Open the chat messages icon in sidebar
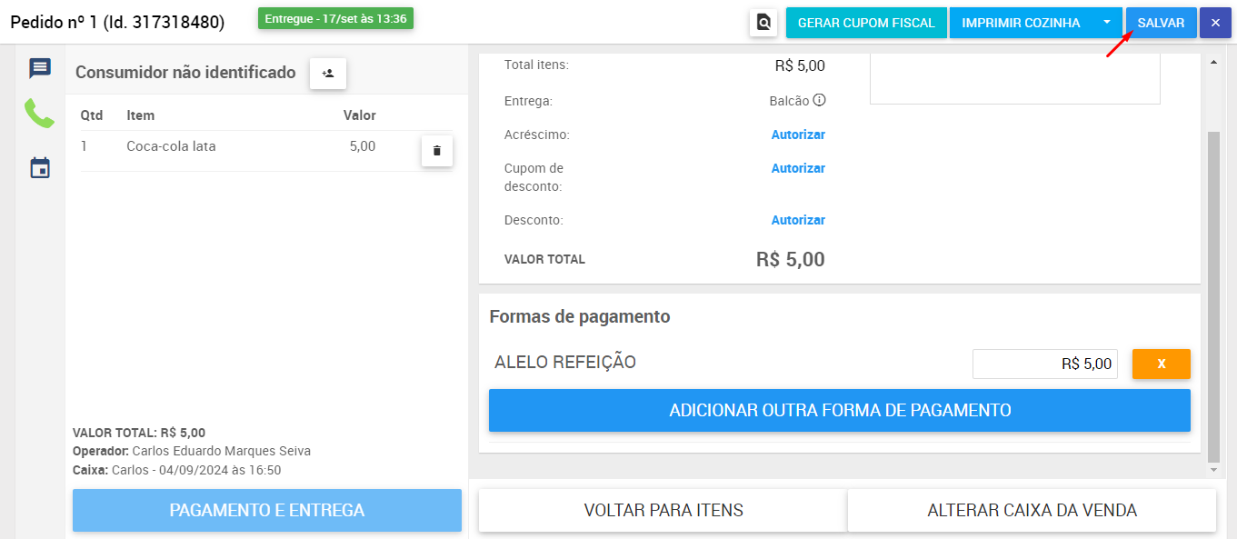Image resolution: width=1237 pixels, height=539 pixels. 39,68
